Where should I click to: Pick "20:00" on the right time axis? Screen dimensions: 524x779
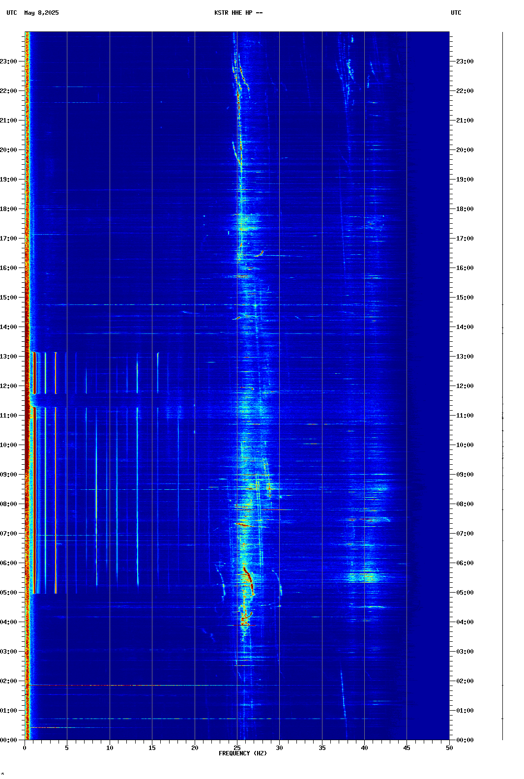point(465,150)
